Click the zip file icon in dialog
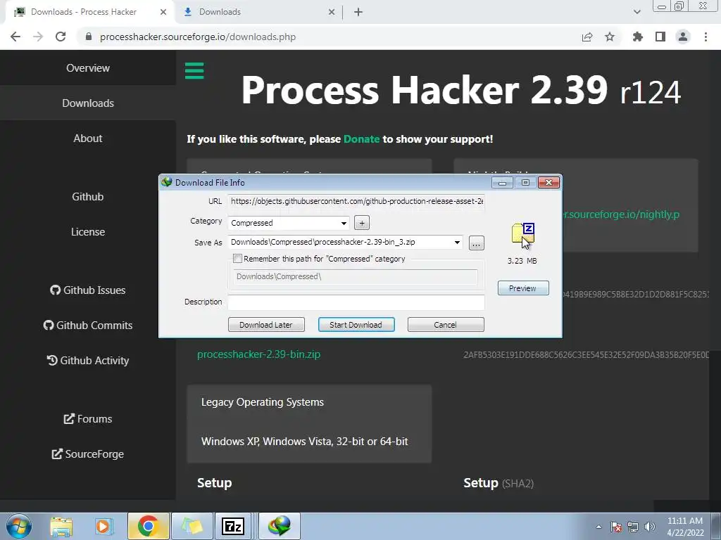Image resolution: width=721 pixels, height=540 pixels. pos(523,233)
